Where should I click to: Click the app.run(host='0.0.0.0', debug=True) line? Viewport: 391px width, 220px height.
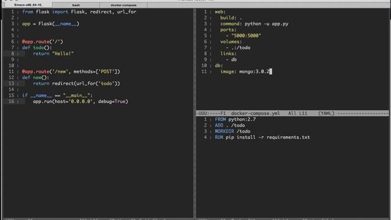click(80, 101)
